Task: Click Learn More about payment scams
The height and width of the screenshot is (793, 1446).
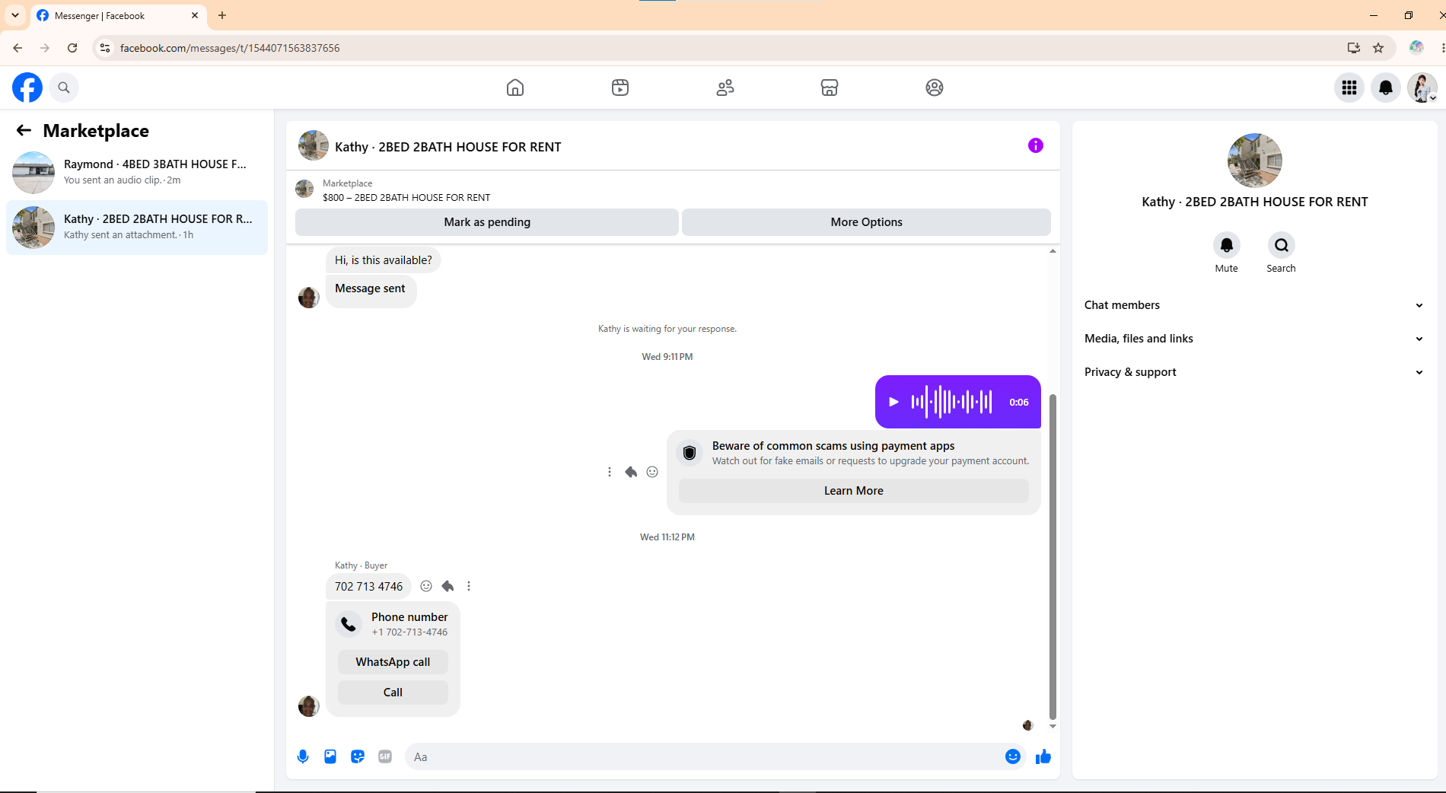Action: tap(854, 491)
